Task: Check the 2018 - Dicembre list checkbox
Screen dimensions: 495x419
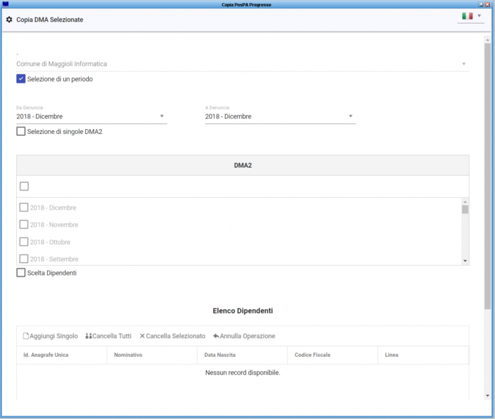Action: (x=24, y=207)
